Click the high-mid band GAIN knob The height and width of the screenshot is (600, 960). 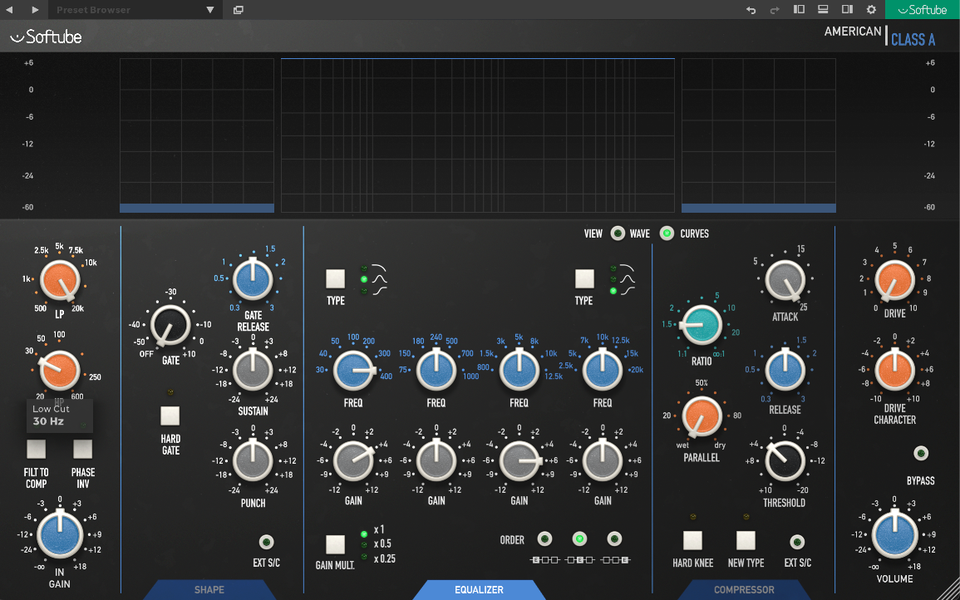(x=519, y=461)
